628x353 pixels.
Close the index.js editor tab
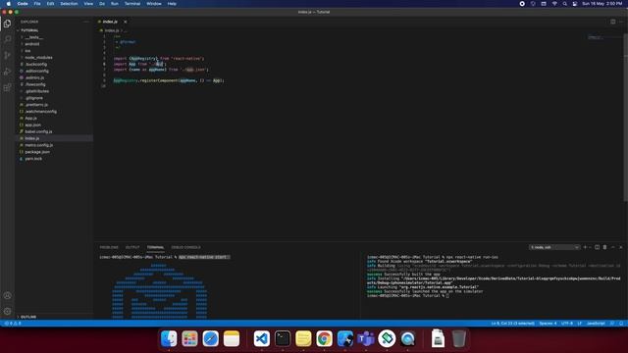pyautogui.click(x=125, y=22)
